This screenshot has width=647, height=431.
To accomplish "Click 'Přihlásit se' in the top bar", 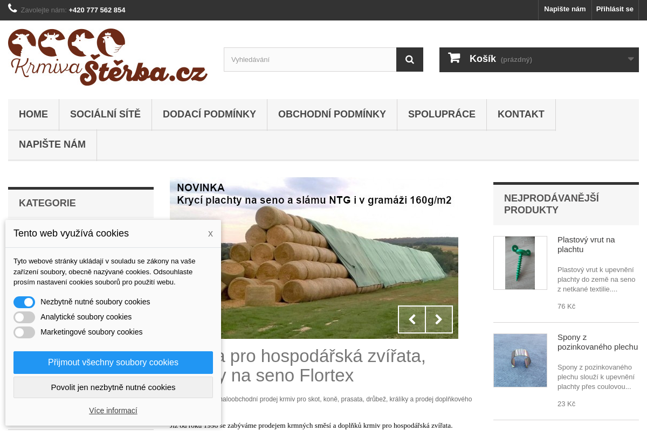I will [x=615, y=9].
